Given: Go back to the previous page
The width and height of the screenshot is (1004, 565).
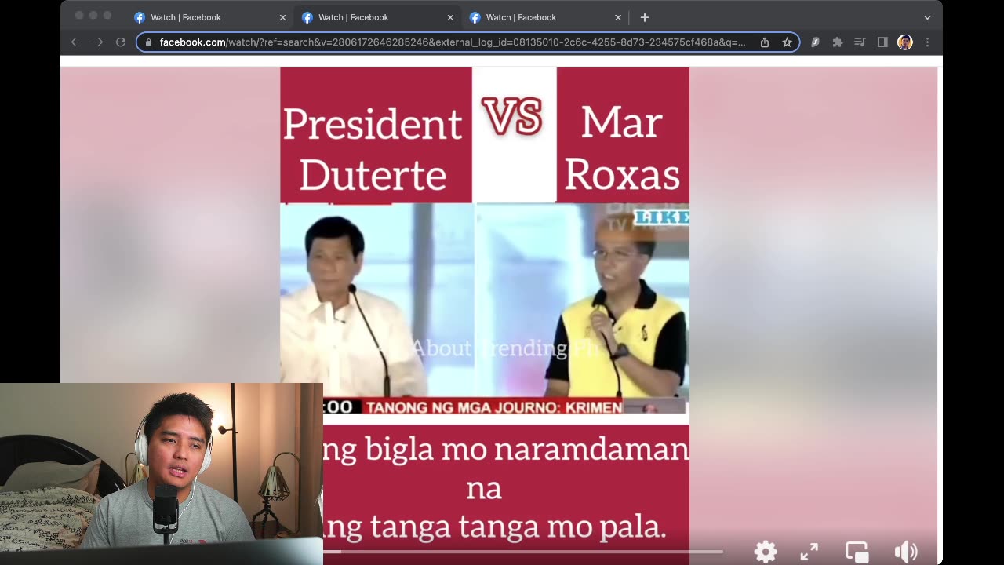Looking at the screenshot, I should tap(76, 42).
